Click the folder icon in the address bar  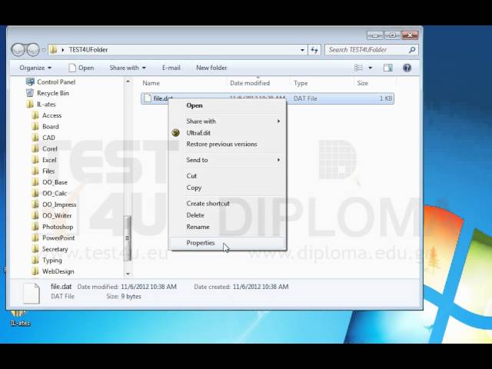(x=54, y=49)
